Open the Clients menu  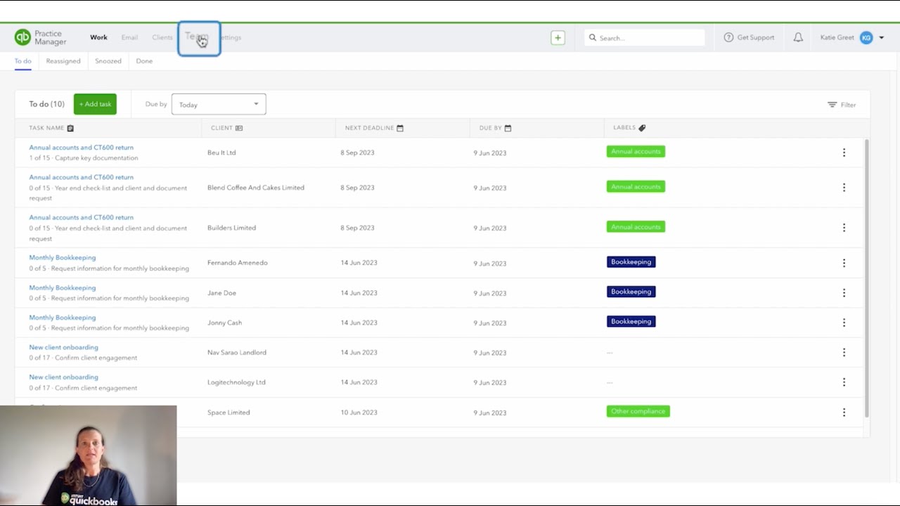162,37
